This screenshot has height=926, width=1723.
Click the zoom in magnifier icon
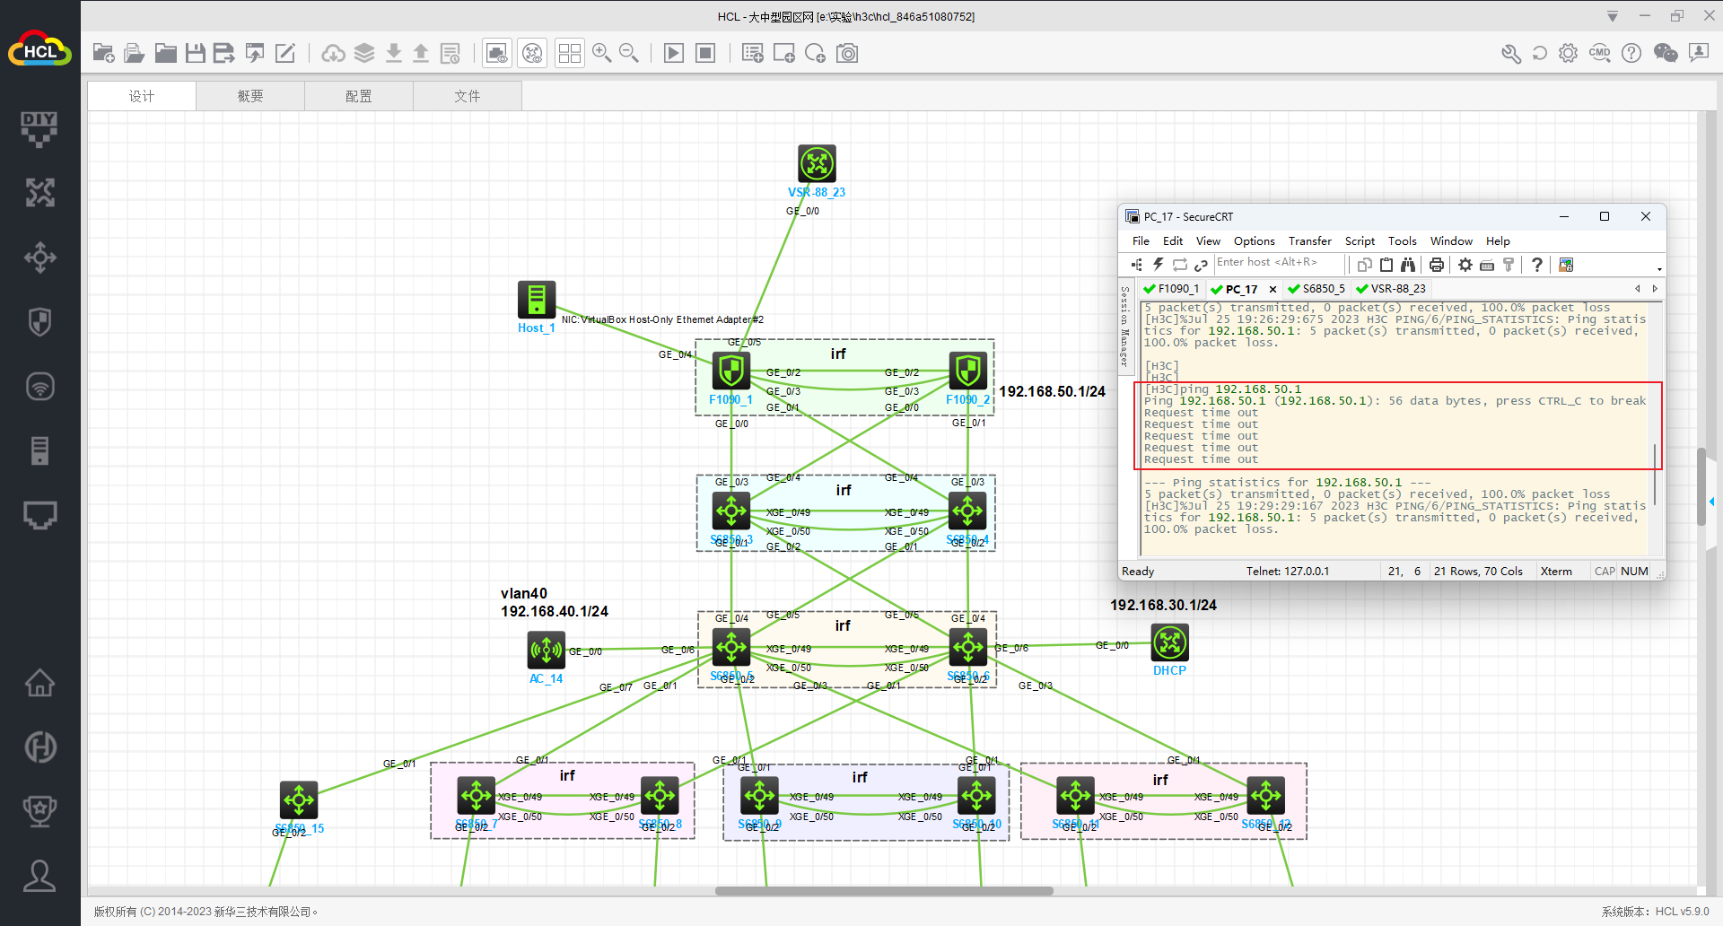(x=601, y=54)
